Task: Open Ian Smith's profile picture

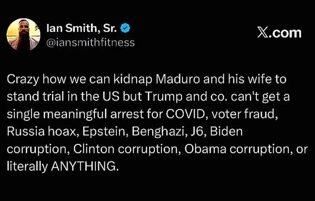Action: tap(24, 34)
